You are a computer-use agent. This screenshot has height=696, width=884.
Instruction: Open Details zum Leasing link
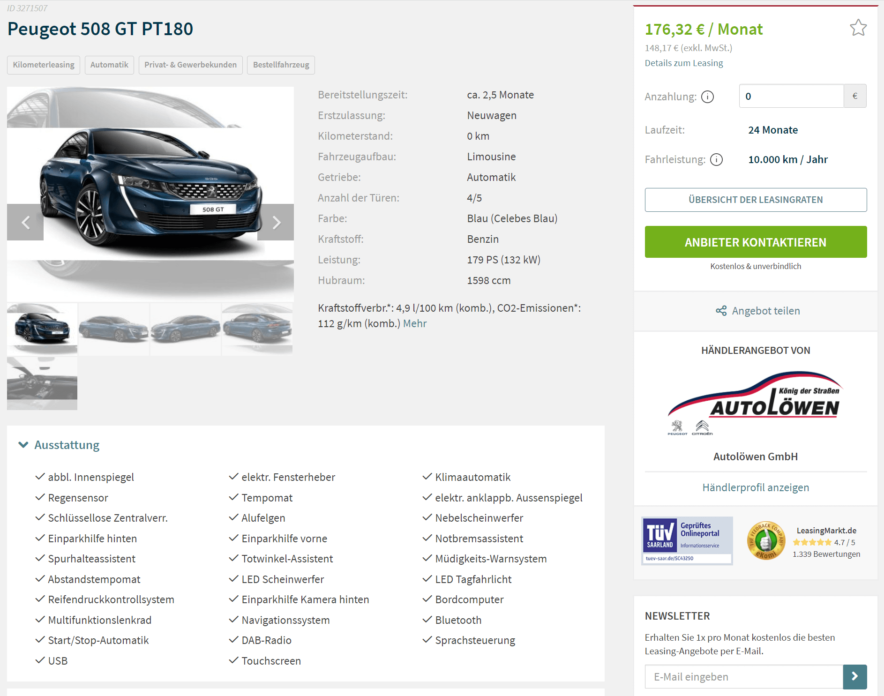pyautogui.click(x=684, y=63)
